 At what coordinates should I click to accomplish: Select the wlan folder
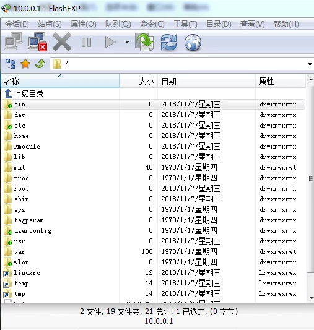[x=153, y=262]
